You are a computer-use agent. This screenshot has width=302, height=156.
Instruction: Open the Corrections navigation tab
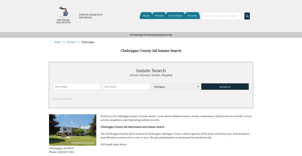(x=175, y=16)
